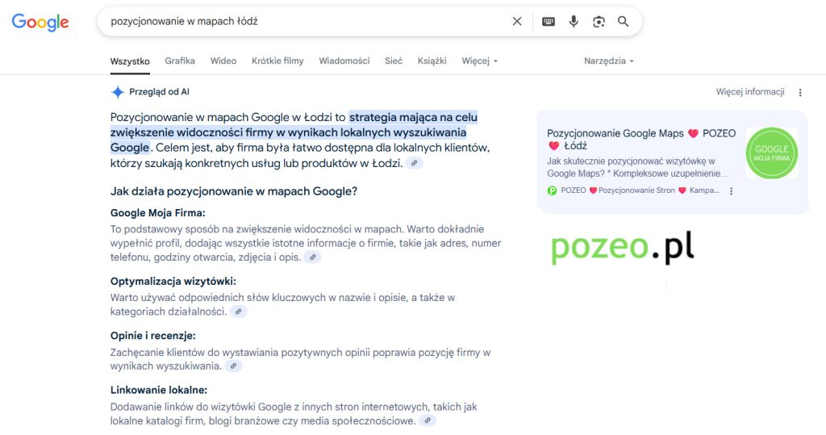Screen dimensions: 826x435
Task: Open source link icon after 'media społecznościowe'
Action: 428,420
